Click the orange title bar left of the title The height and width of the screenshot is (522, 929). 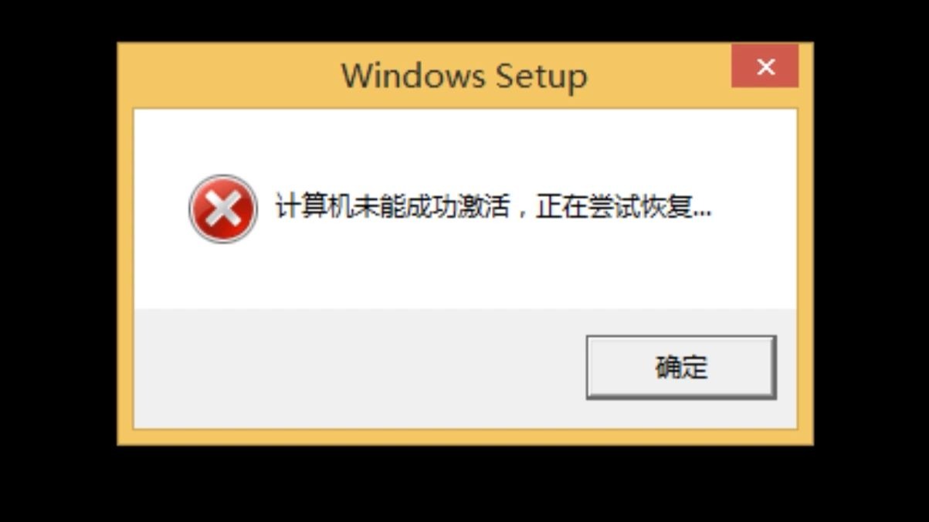click(x=232, y=76)
